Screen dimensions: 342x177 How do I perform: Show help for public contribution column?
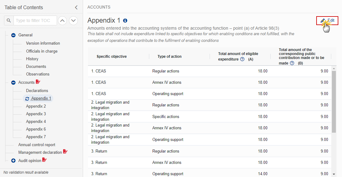tap(292, 63)
